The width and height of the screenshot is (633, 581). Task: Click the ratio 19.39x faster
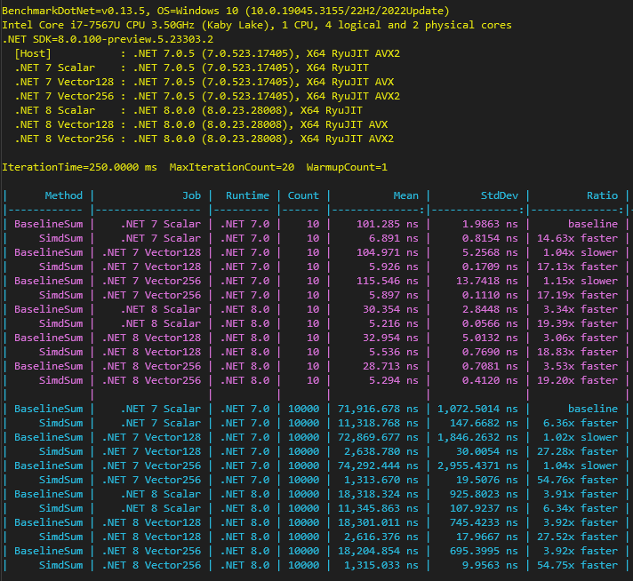[x=577, y=323]
